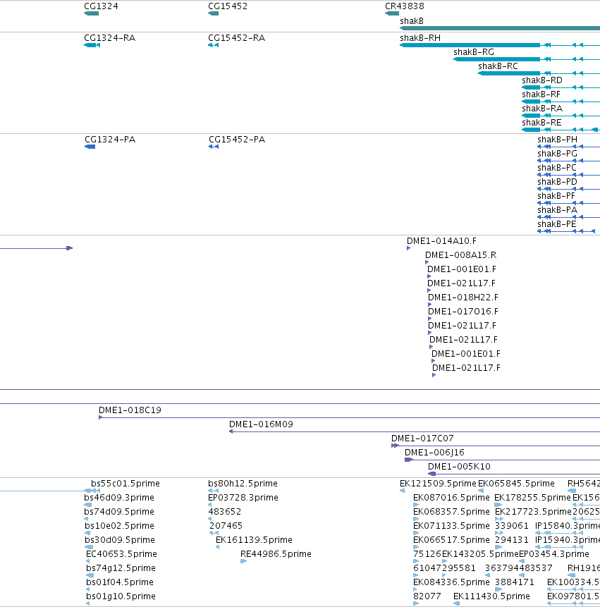Click the CG15452-RA transcript arrows
The height and width of the screenshot is (607, 600).
pyautogui.click(x=214, y=45)
